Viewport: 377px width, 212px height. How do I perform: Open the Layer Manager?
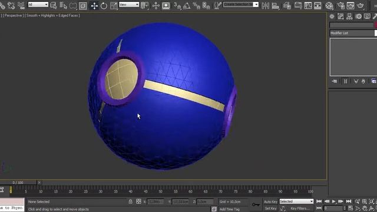[x=287, y=5]
